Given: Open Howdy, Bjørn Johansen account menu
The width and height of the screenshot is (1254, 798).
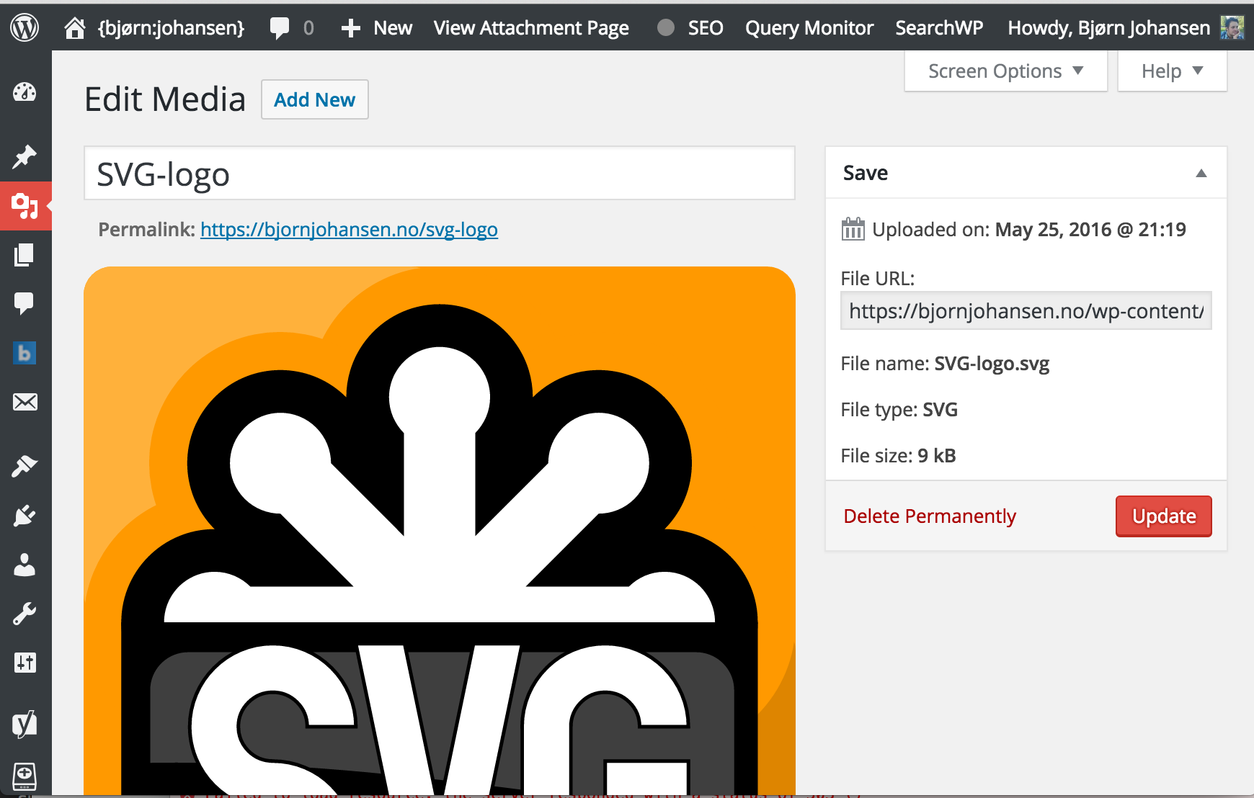Looking at the screenshot, I should pos(1108,28).
